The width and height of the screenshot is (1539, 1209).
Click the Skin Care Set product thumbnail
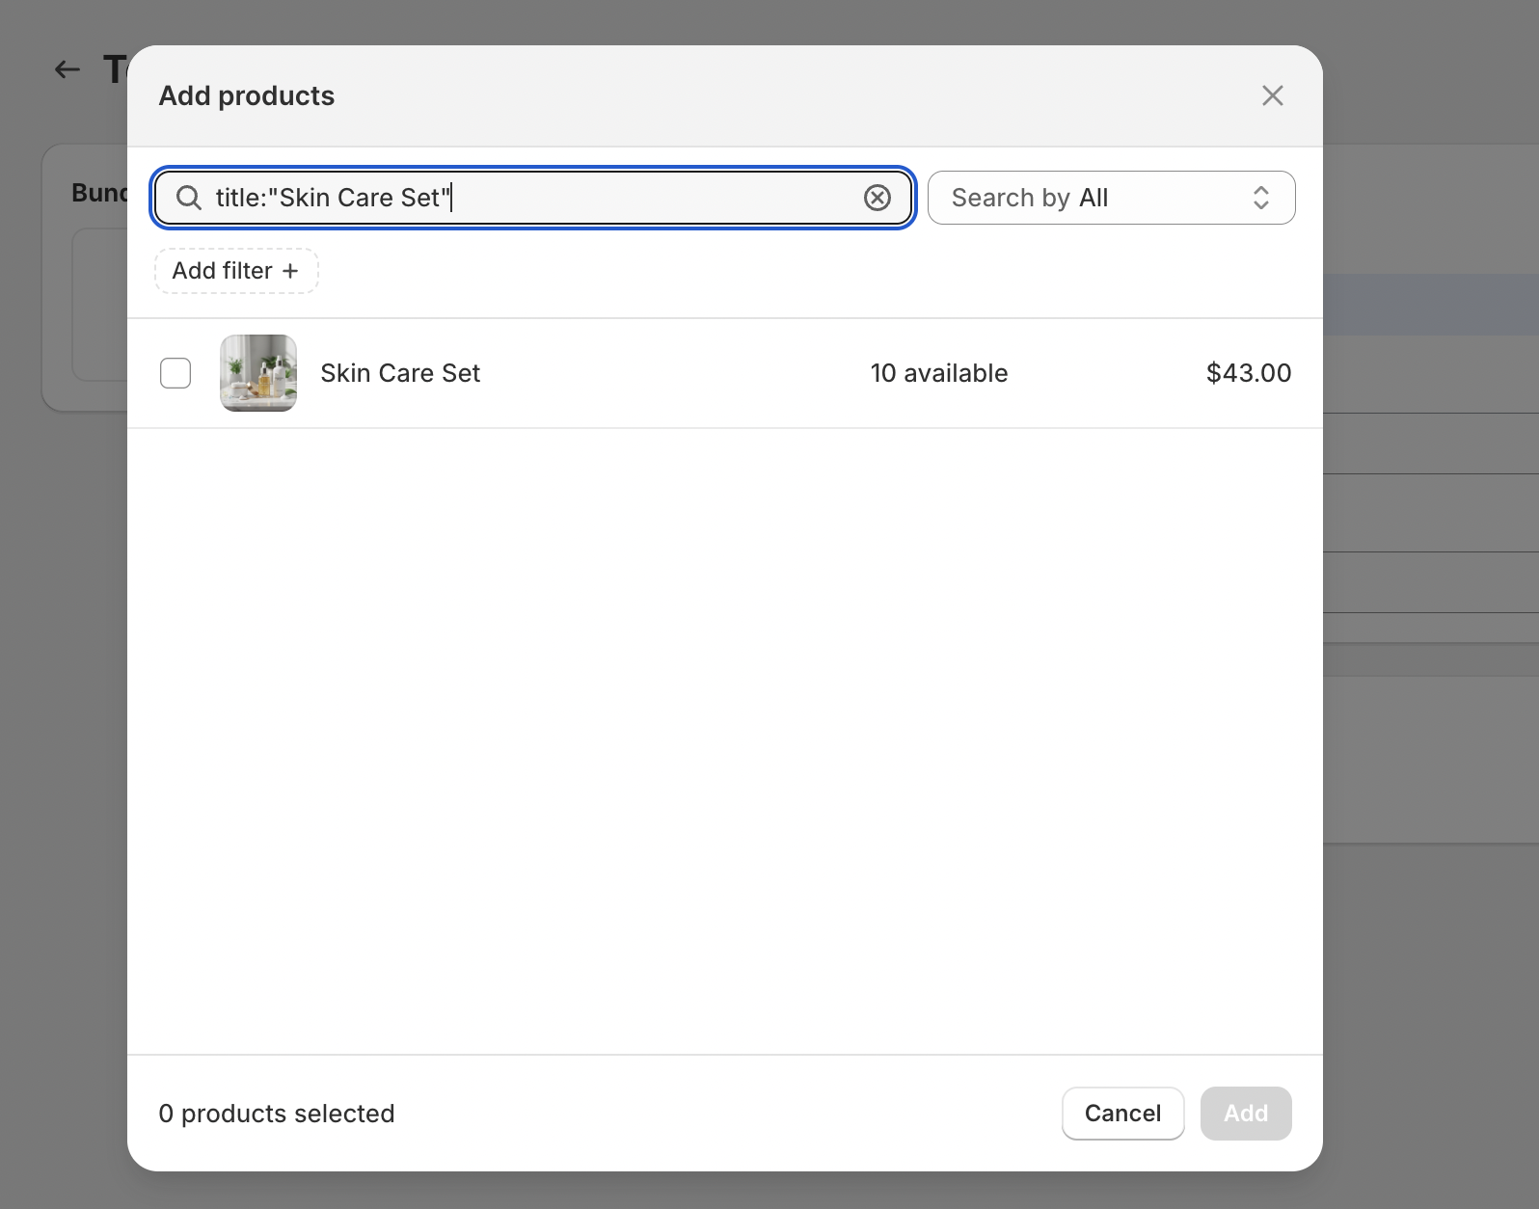(258, 373)
